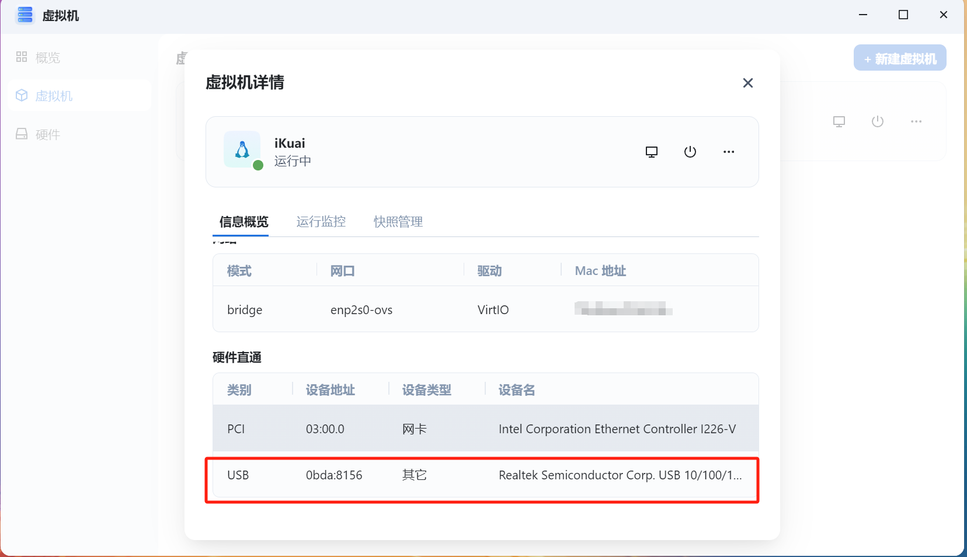This screenshot has height=557, width=967.
Task: Click 设备地址 column header
Action: click(331, 390)
